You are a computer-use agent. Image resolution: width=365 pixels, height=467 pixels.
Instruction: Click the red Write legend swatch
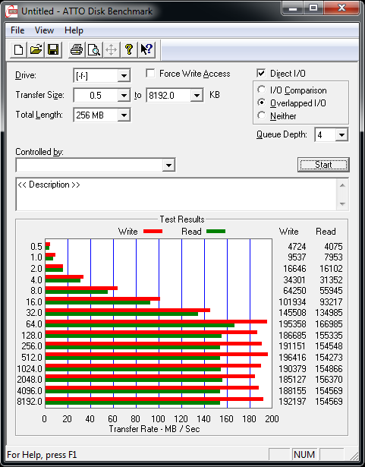153,231
